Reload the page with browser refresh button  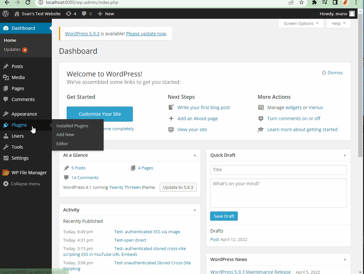(x=28, y=3)
